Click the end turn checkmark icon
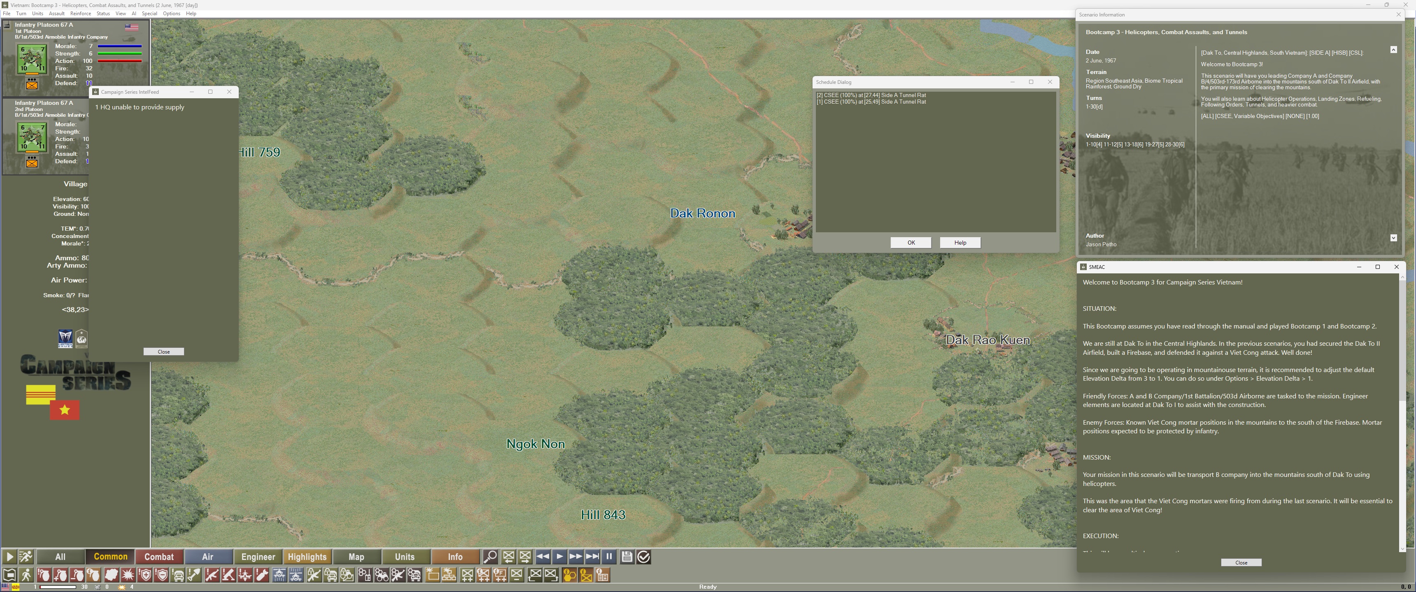The height and width of the screenshot is (592, 1416). click(644, 557)
